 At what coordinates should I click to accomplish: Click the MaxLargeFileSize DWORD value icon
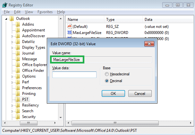point(69,32)
